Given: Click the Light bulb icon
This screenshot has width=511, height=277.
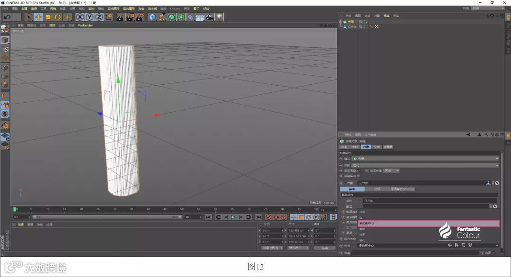Looking at the screenshot, I should [x=219, y=17].
